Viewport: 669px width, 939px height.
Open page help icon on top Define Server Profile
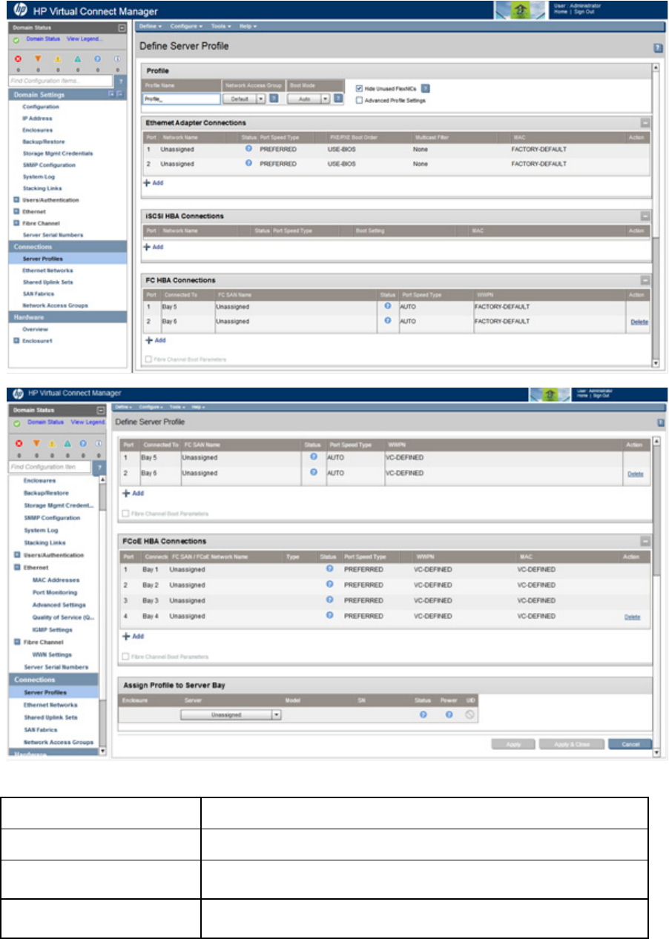click(657, 47)
